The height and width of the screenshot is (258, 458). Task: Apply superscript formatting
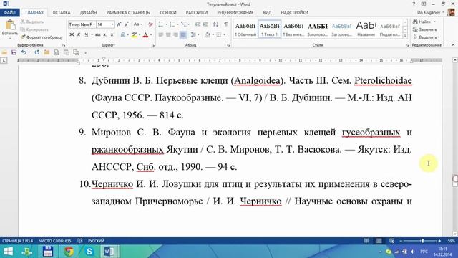pos(112,35)
